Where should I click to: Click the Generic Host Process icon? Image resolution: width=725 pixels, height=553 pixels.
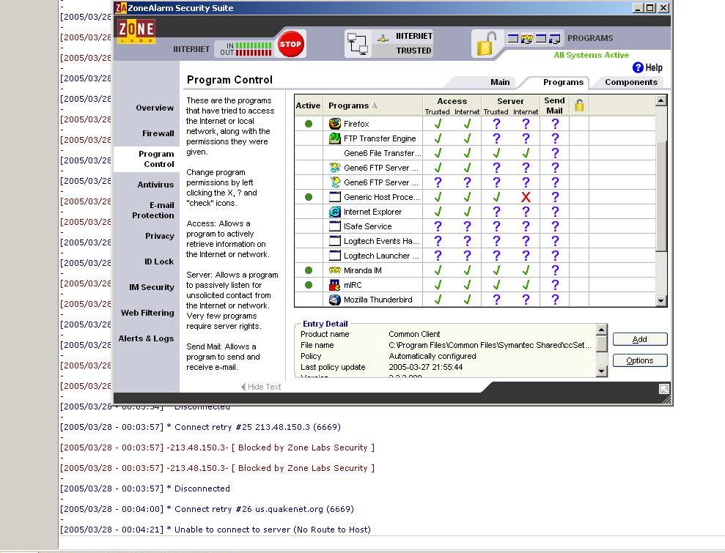coord(335,197)
